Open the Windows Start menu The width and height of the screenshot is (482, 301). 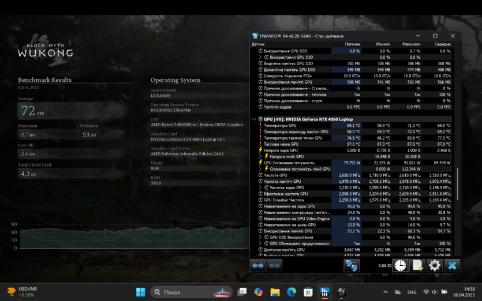(x=140, y=292)
